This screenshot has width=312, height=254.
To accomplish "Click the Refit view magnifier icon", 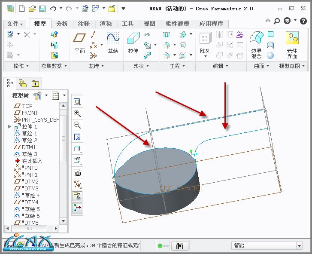I will click(x=78, y=102).
